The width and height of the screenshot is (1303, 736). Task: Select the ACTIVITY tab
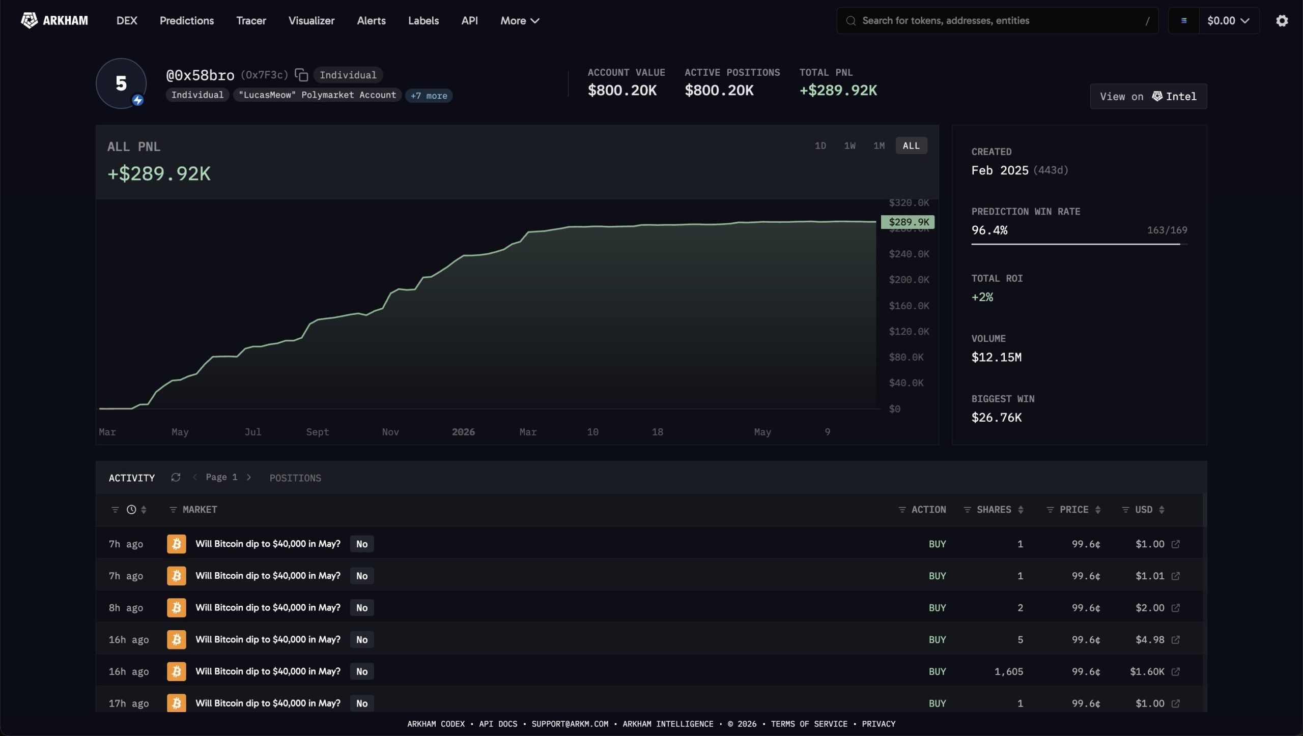click(132, 478)
